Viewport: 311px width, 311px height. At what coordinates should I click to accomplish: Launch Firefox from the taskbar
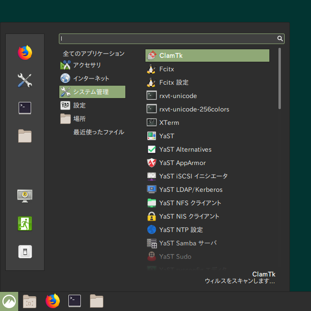click(53, 301)
